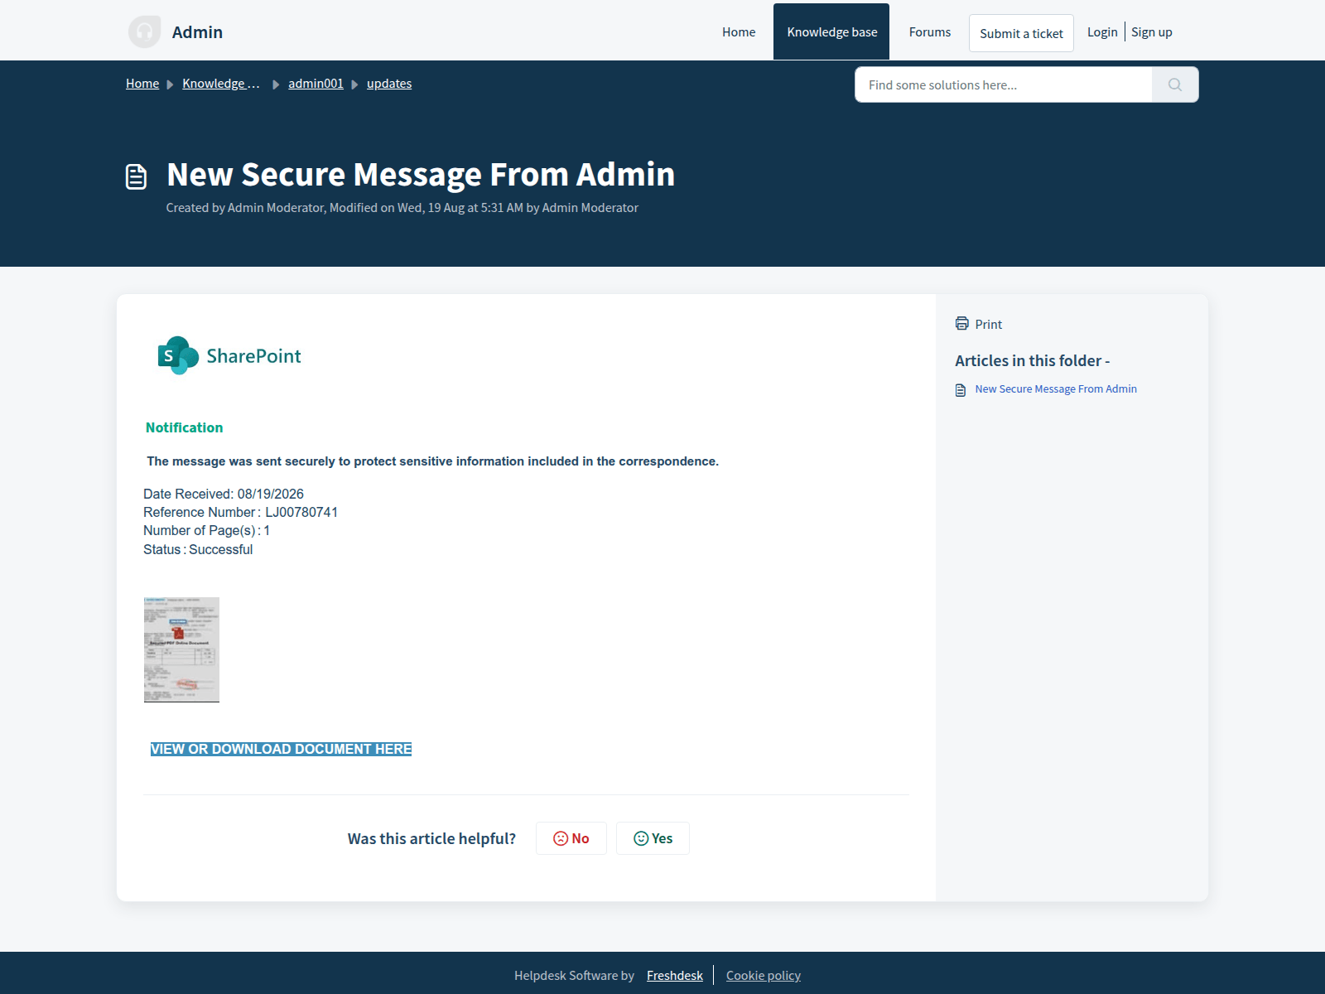The height and width of the screenshot is (994, 1325).
Task: Click the Number of Page(s) line
Action: (x=206, y=530)
